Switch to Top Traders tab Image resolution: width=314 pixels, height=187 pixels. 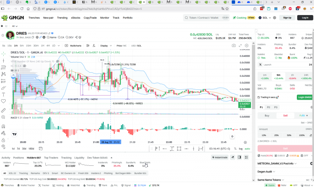tap(51, 158)
